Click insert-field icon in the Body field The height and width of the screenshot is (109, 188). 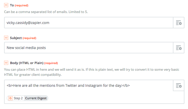[179, 86]
